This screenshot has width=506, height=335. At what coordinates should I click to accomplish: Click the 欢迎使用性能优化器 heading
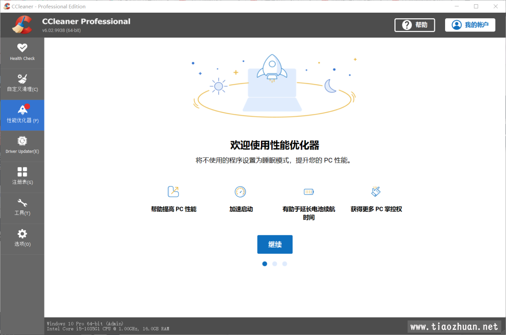coord(275,145)
